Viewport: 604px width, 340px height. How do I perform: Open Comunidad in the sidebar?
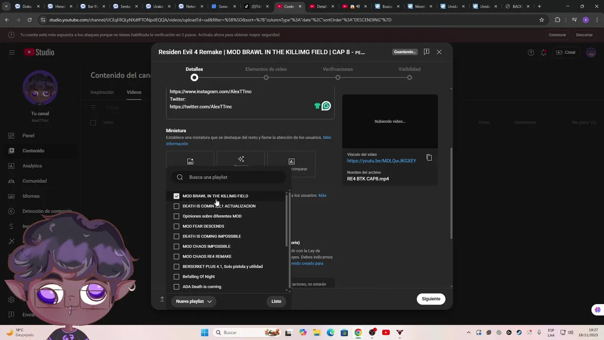pos(34,181)
